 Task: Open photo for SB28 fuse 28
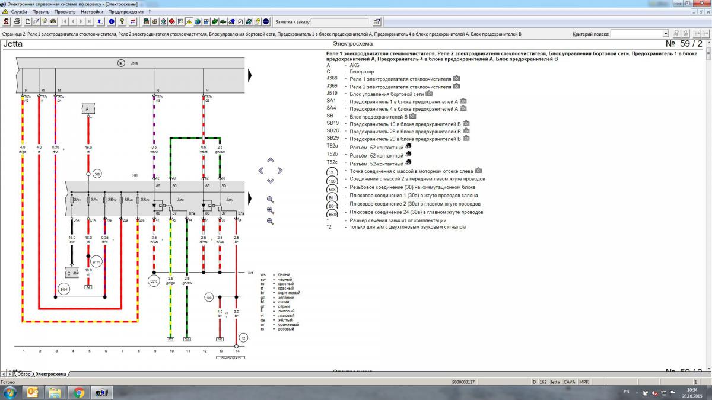click(466, 131)
